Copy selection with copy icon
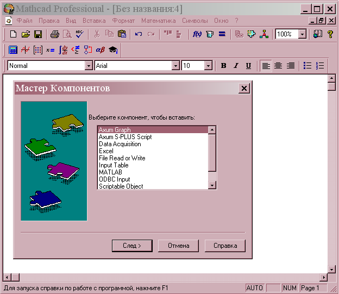The height and width of the screenshot is (294, 339). [109, 34]
